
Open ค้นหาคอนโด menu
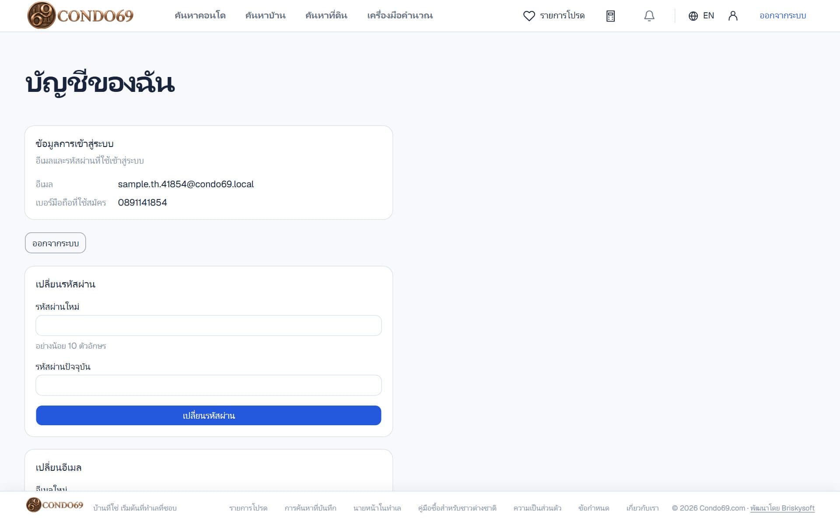pyautogui.click(x=200, y=15)
